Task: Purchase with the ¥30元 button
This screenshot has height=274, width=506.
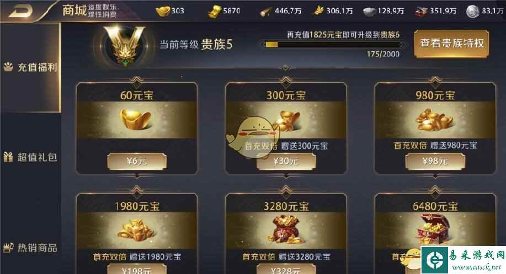Action: 286,161
